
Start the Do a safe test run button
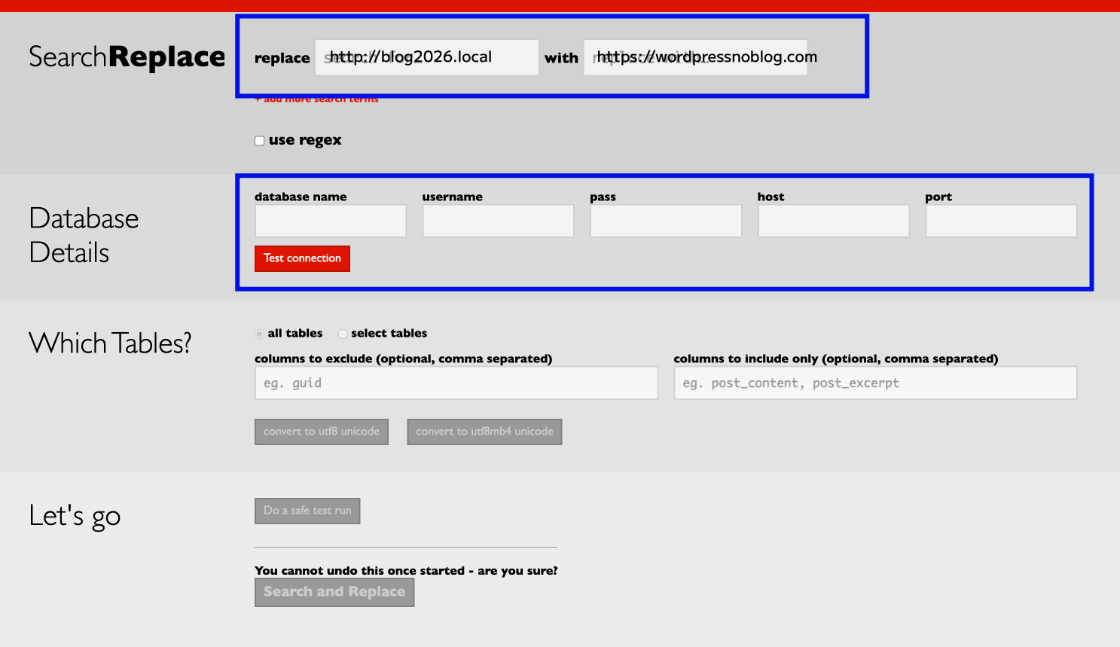coord(307,511)
